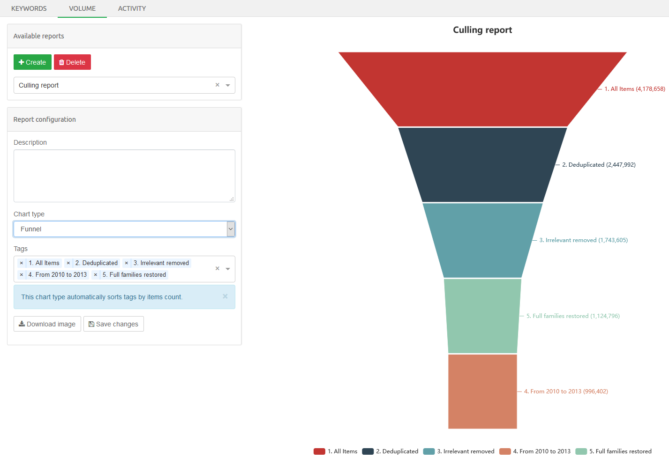Clear the selected Culling report
669x458 pixels.
pyautogui.click(x=217, y=85)
